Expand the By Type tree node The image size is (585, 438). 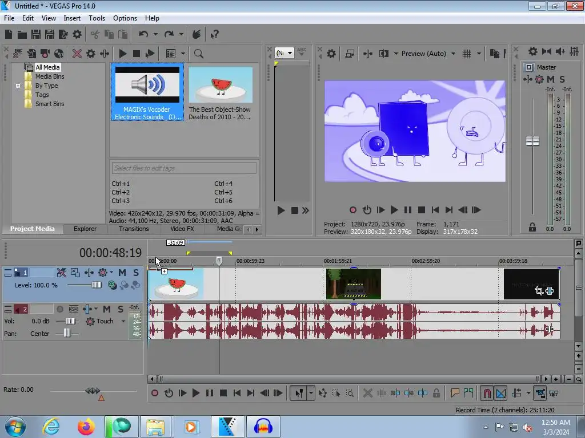coord(18,86)
